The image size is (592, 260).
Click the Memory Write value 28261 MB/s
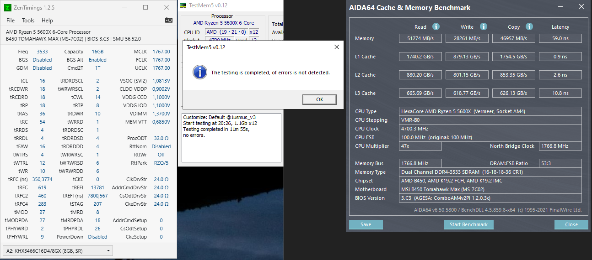(467, 38)
